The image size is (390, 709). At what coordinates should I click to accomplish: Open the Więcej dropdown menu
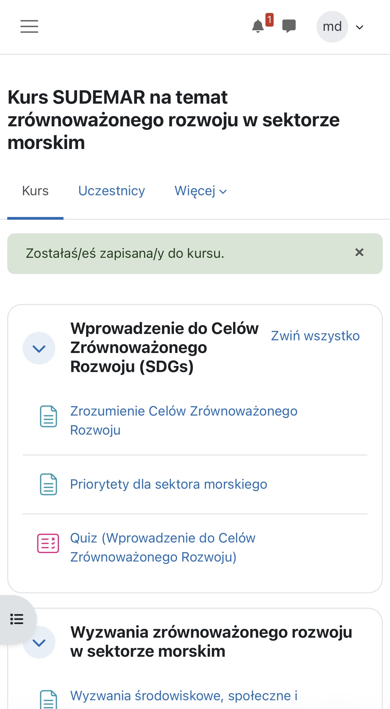[201, 191]
